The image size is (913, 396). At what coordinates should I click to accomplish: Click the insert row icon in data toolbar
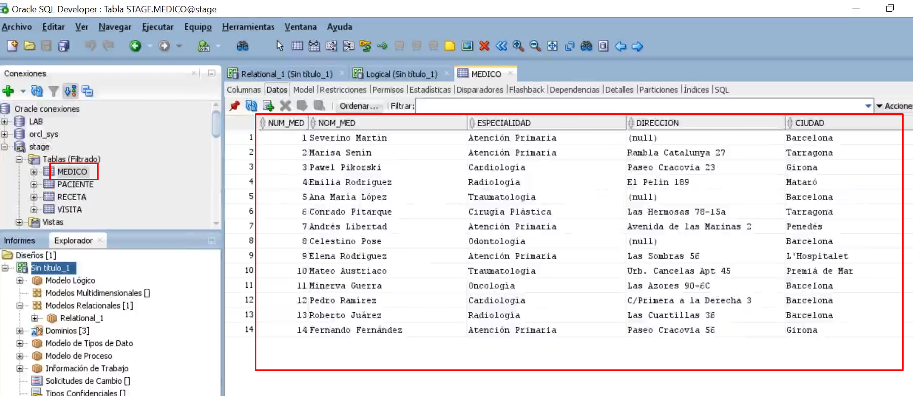268,106
